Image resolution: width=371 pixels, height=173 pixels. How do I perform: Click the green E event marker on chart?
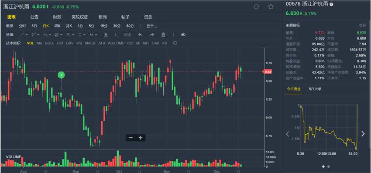pos(61,75)
